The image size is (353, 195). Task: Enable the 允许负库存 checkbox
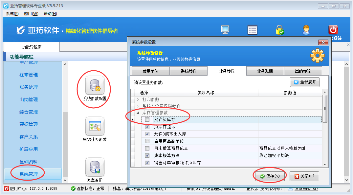(147, 120)
